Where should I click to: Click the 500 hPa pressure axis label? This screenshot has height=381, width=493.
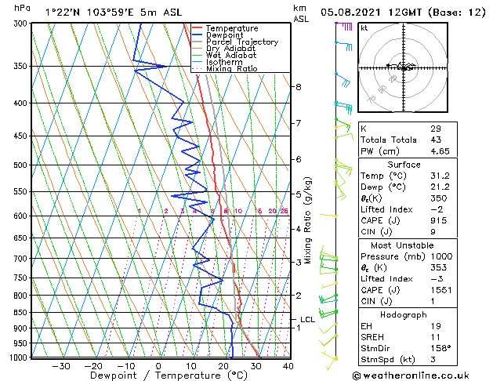click(20, 165)
